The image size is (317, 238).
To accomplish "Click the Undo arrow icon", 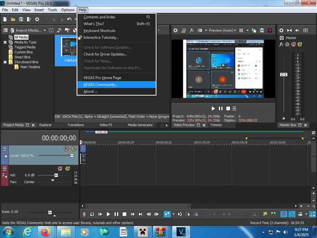I will 69,19.
